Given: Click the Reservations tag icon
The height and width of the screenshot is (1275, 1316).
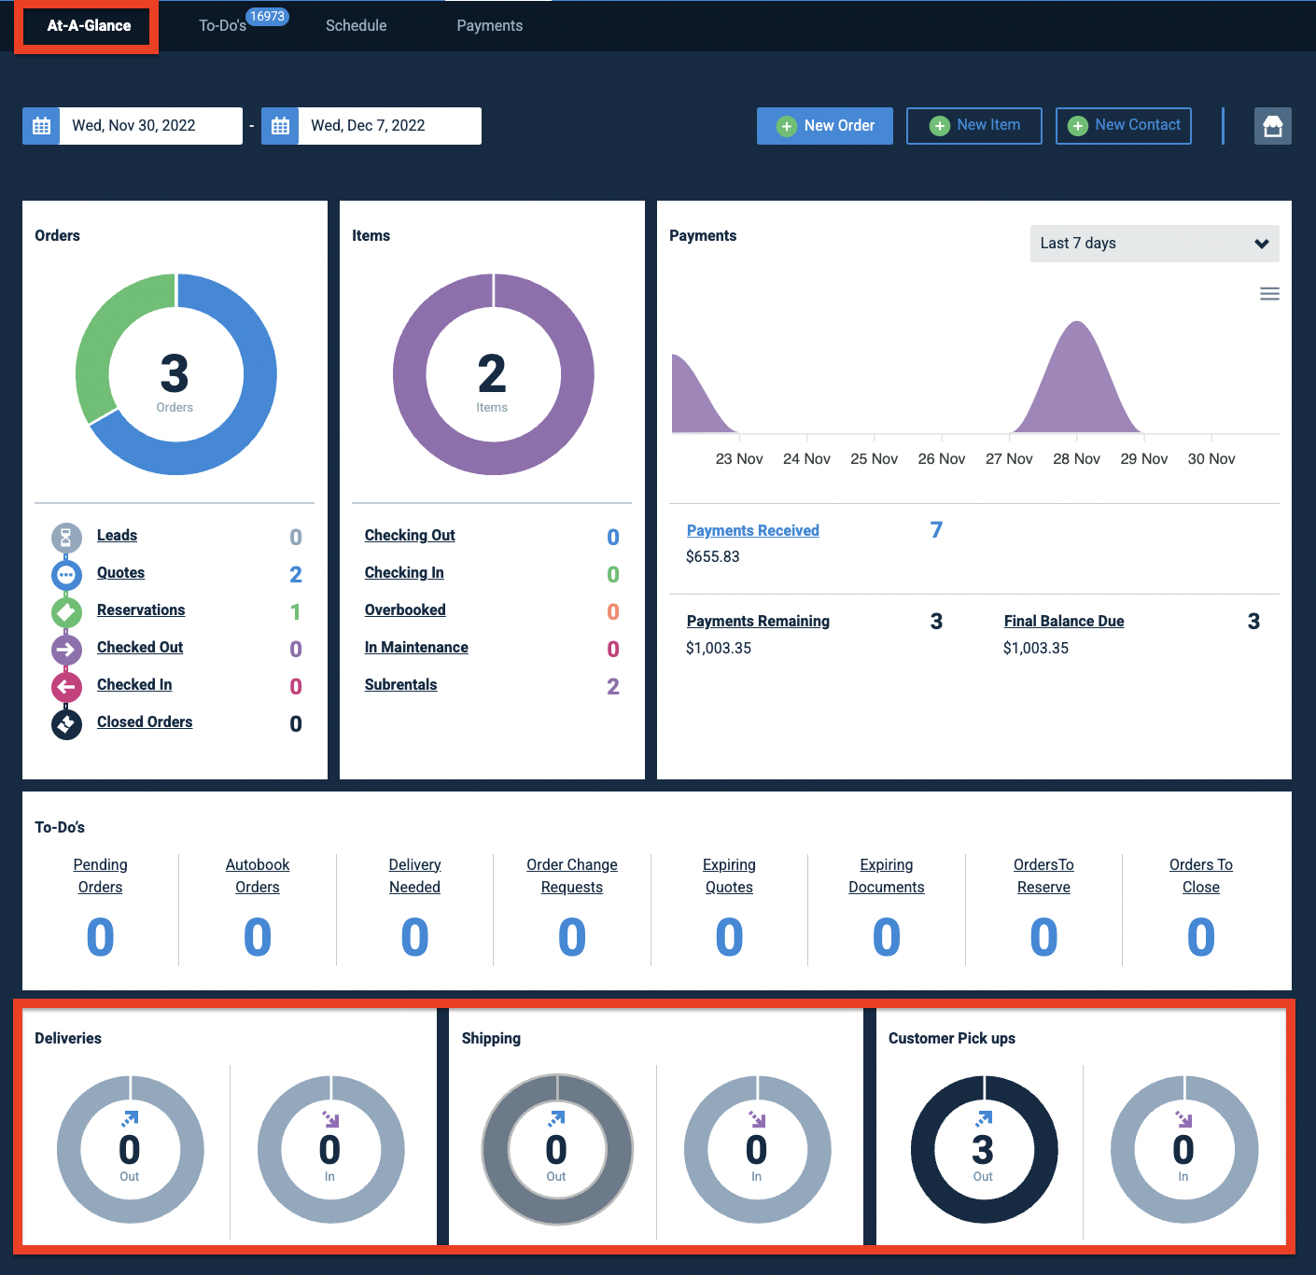Looking at the screenshot, I should tap(66, 612).
